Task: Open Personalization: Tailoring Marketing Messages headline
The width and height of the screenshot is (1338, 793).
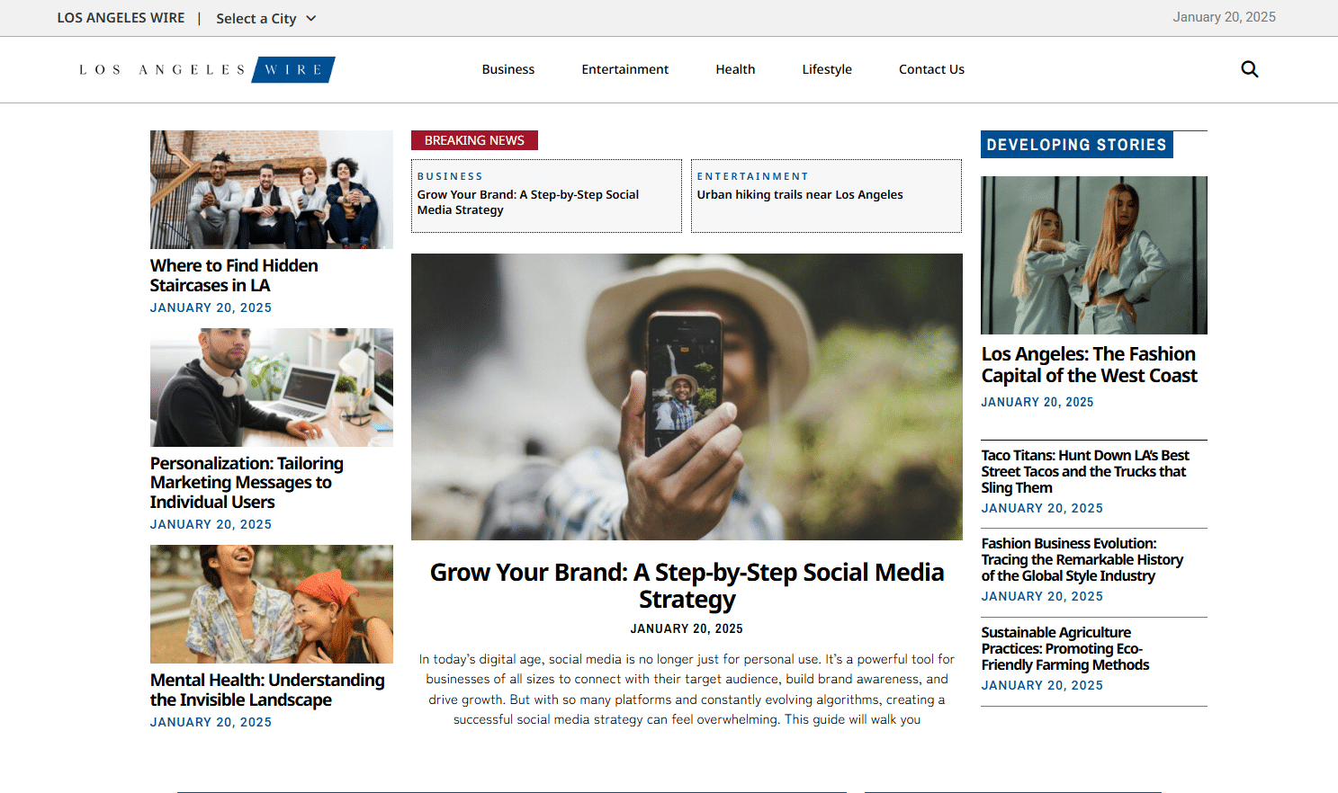Action: [247, 483]
